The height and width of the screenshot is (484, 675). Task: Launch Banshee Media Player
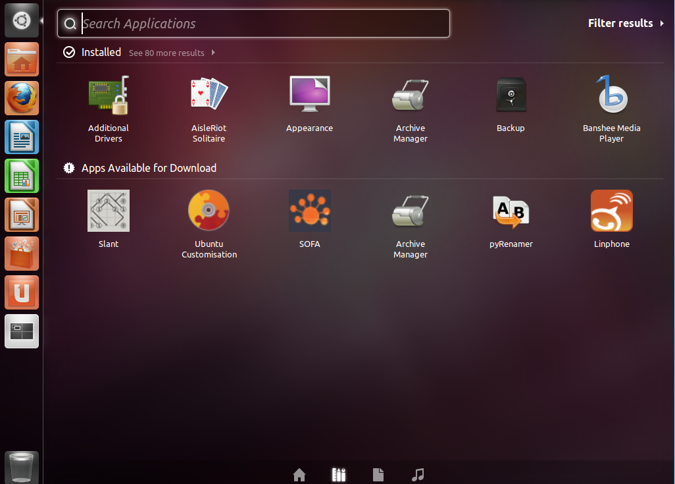pyautogui.click(x=611, y=94)
